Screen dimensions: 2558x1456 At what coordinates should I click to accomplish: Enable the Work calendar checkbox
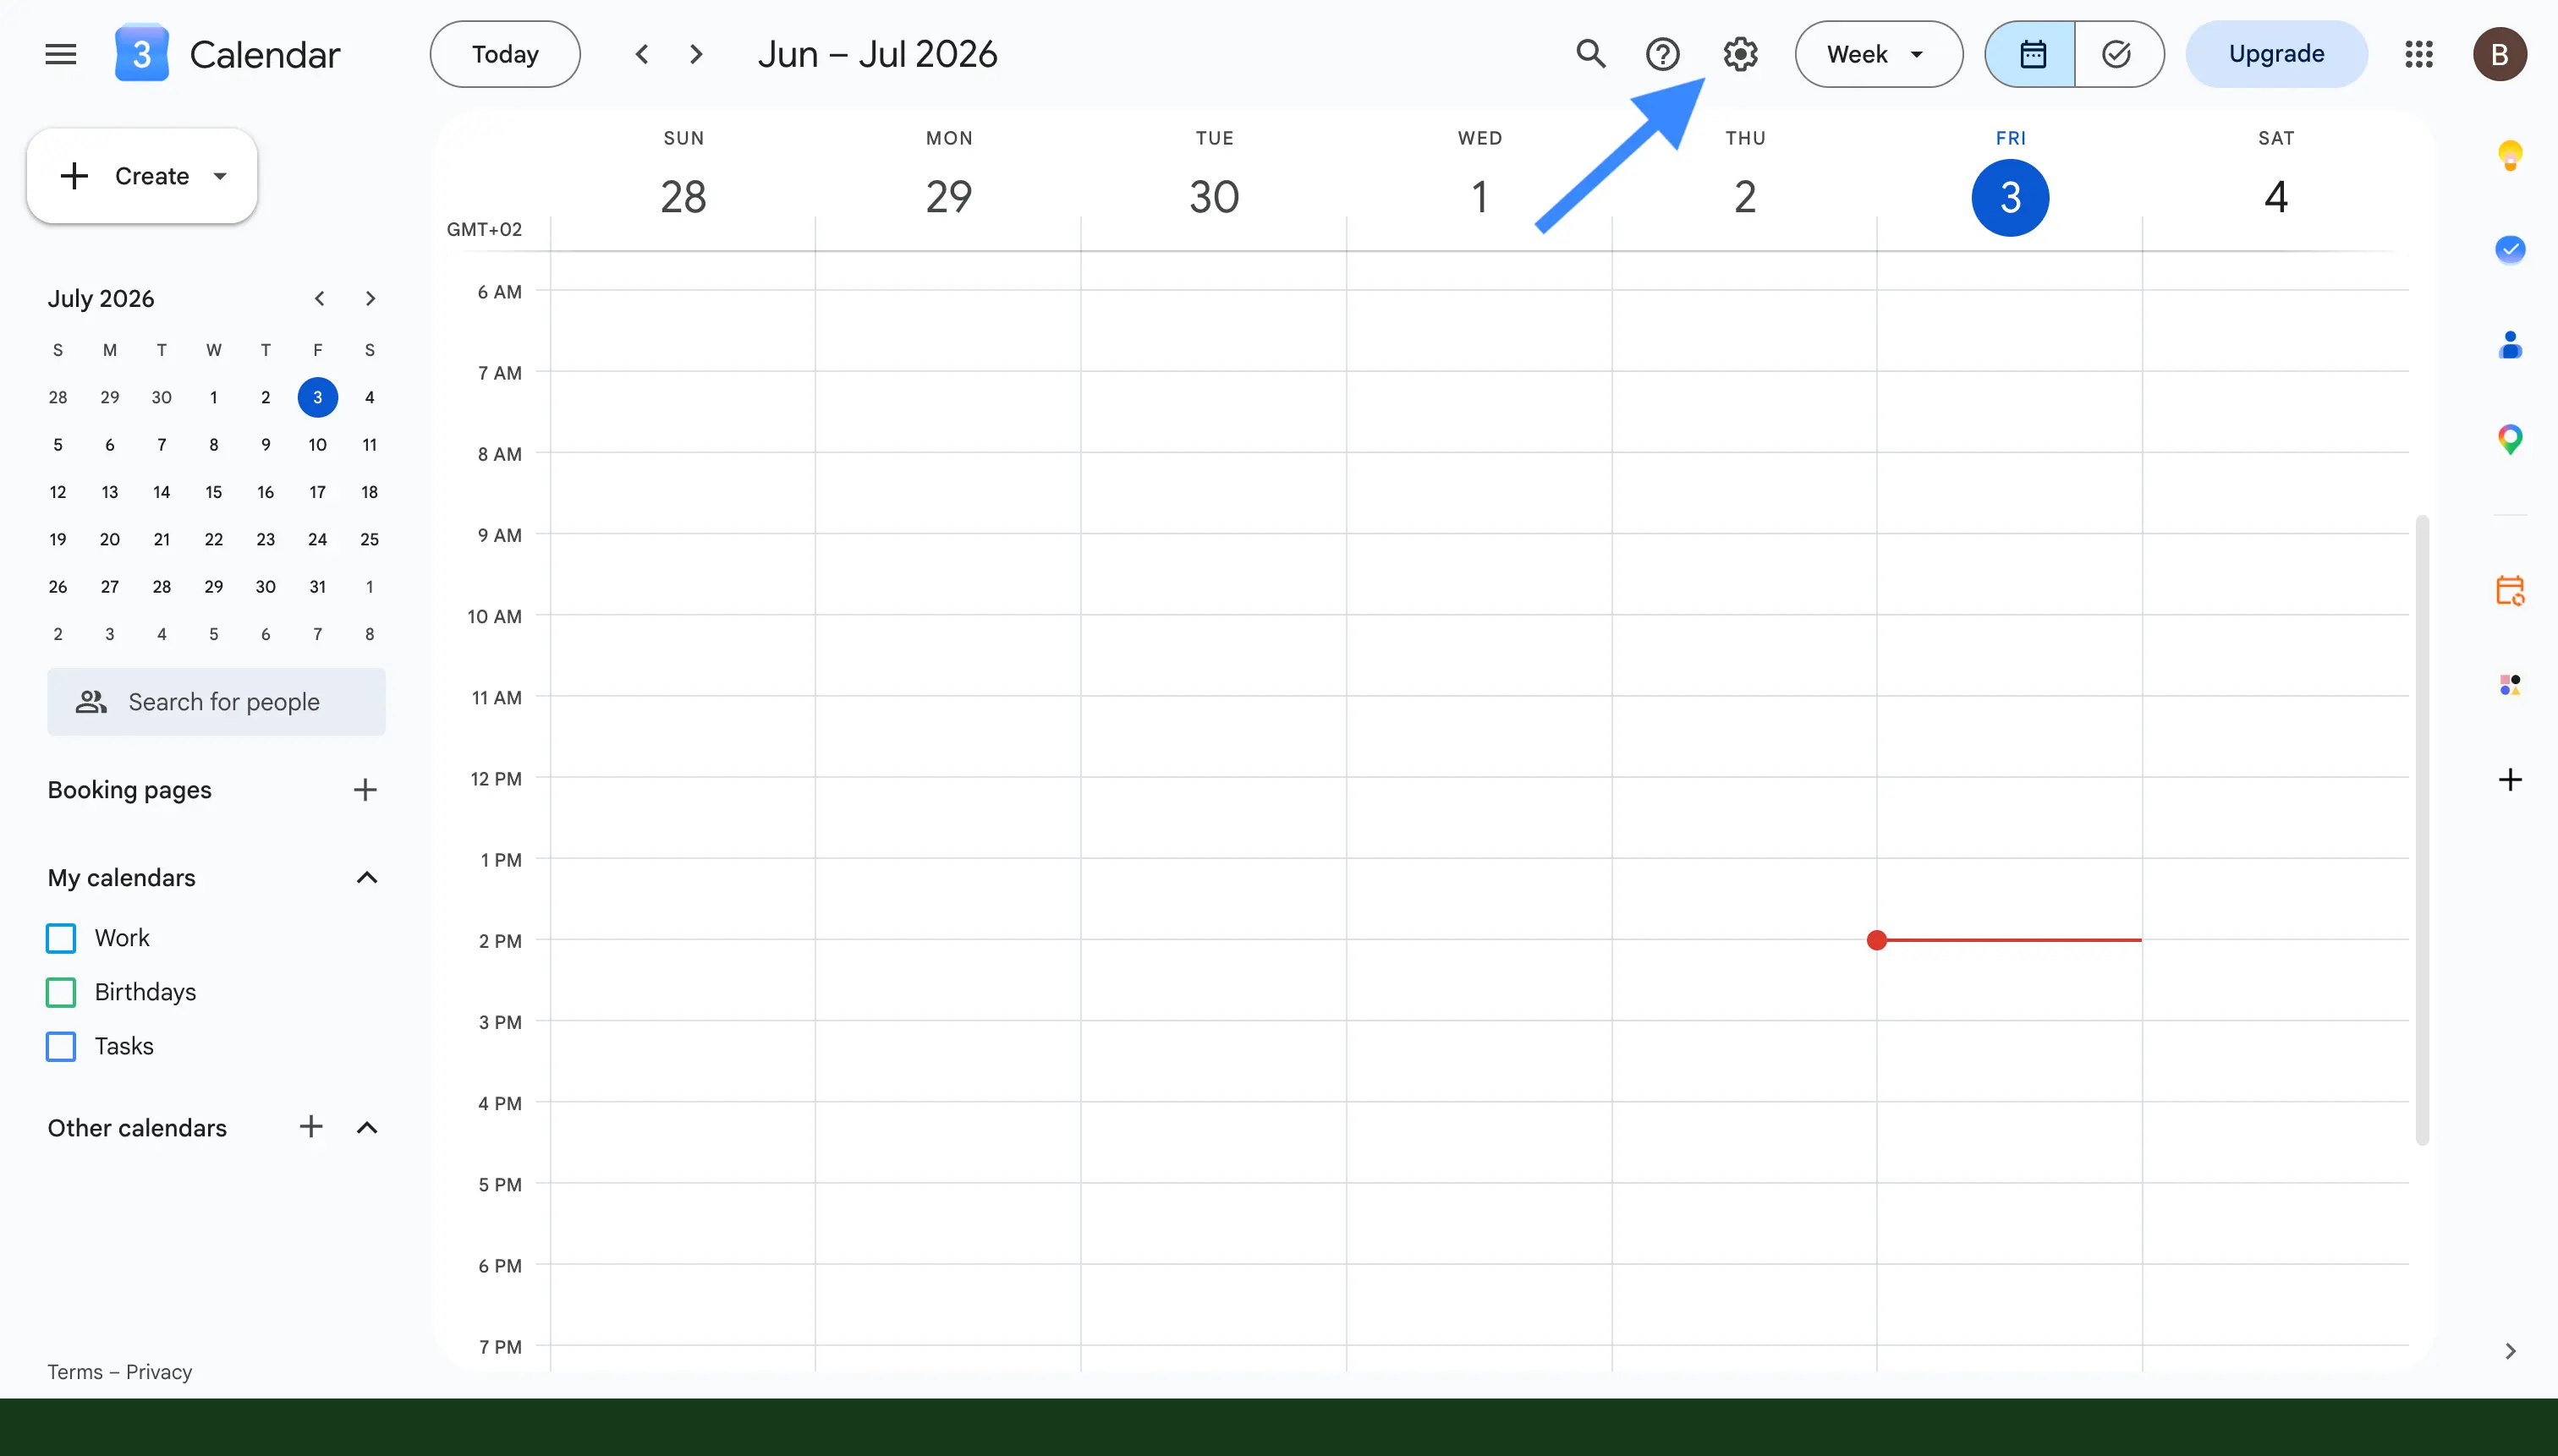(x=61, y=938)
